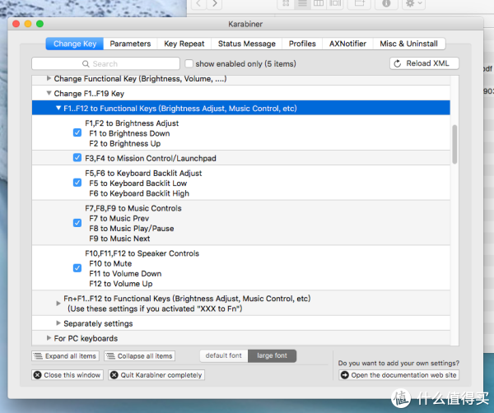Open the Status Message tab

(x=247, y=44)
